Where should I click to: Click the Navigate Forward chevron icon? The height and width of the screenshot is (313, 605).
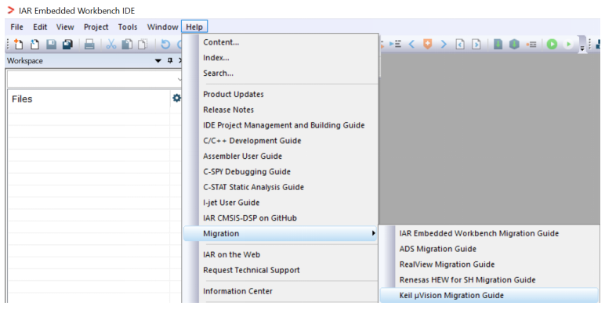[444, 45]
